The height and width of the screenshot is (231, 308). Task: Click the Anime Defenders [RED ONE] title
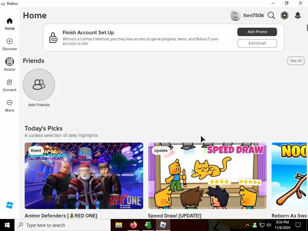(x=61, y=216)
